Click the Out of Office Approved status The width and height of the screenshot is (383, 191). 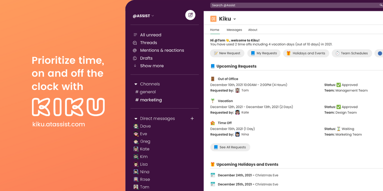pyautogui.click(x=347, y=85)
